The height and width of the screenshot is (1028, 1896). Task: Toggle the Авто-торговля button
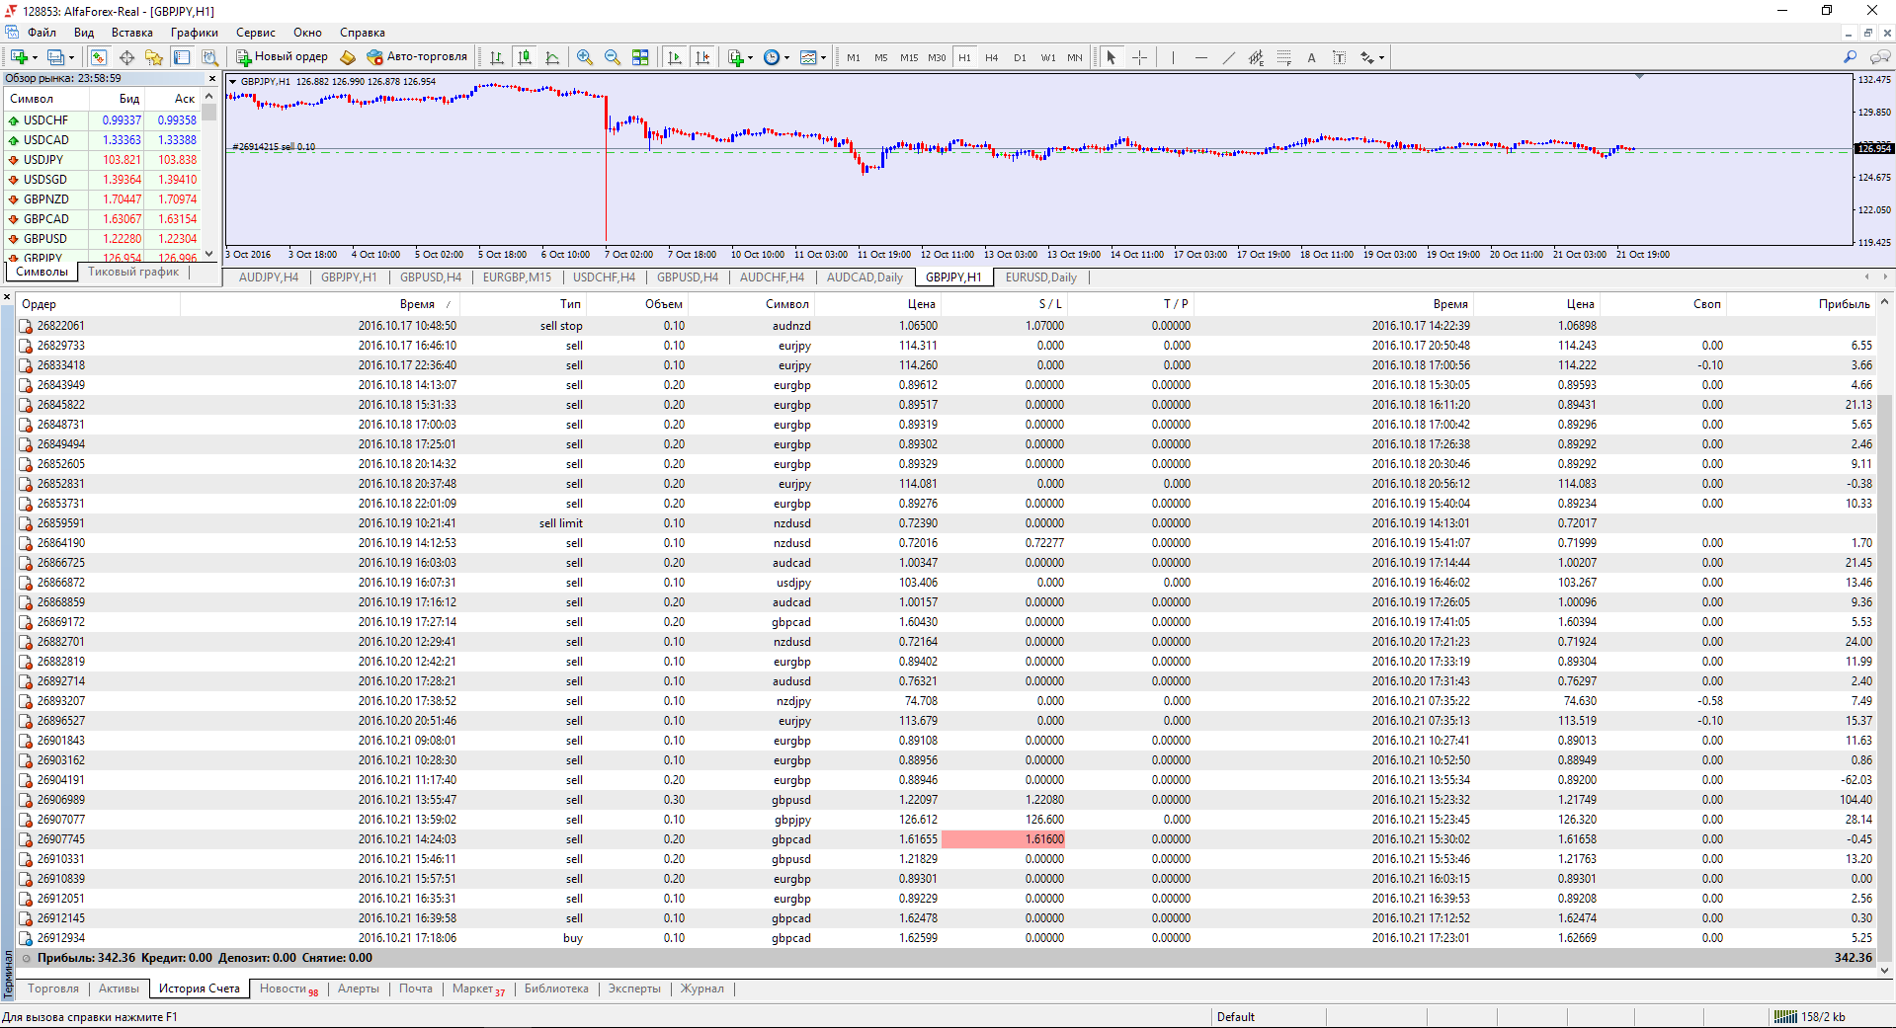[416, 57]
